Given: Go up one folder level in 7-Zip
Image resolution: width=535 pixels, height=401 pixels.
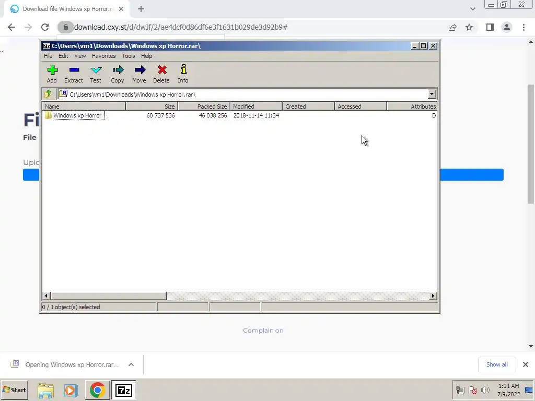Looking at the screenshot, I should coord(48,94).
